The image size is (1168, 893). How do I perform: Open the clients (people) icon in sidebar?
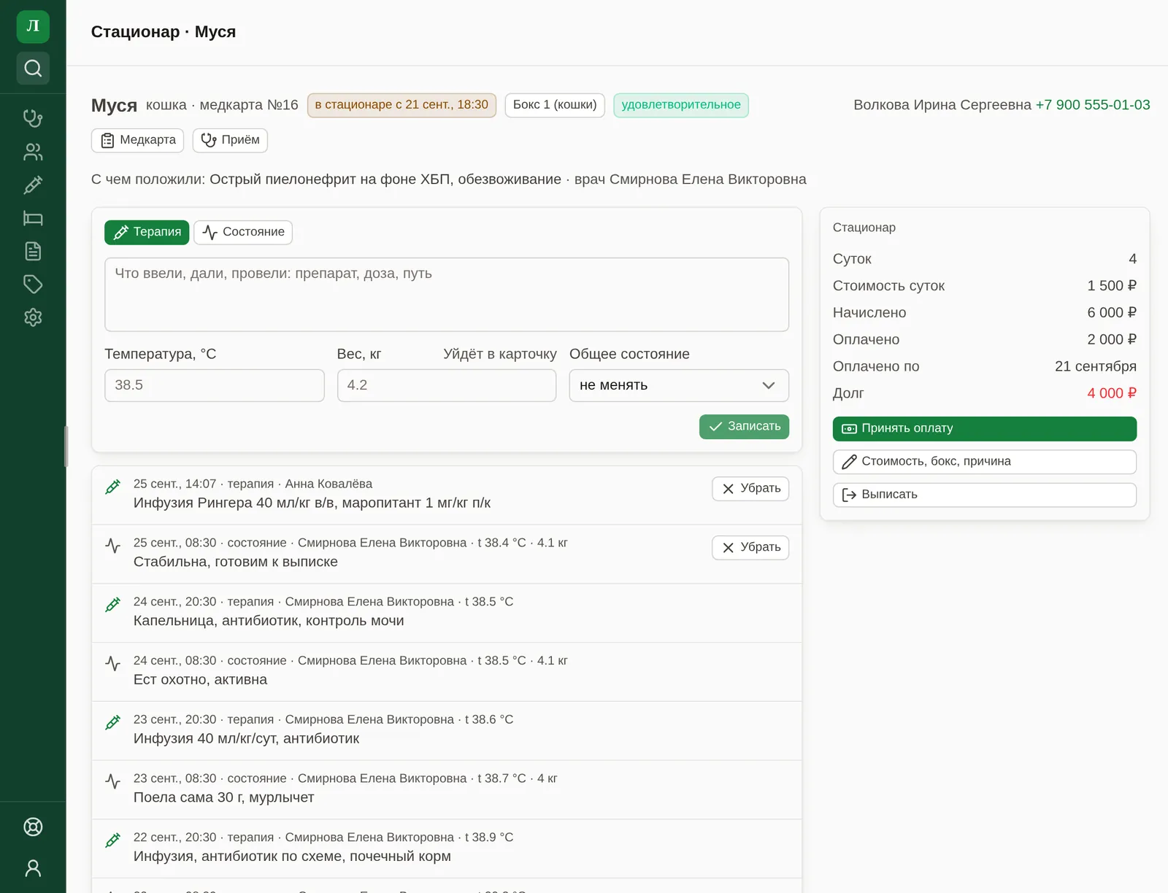coord(33,152)
